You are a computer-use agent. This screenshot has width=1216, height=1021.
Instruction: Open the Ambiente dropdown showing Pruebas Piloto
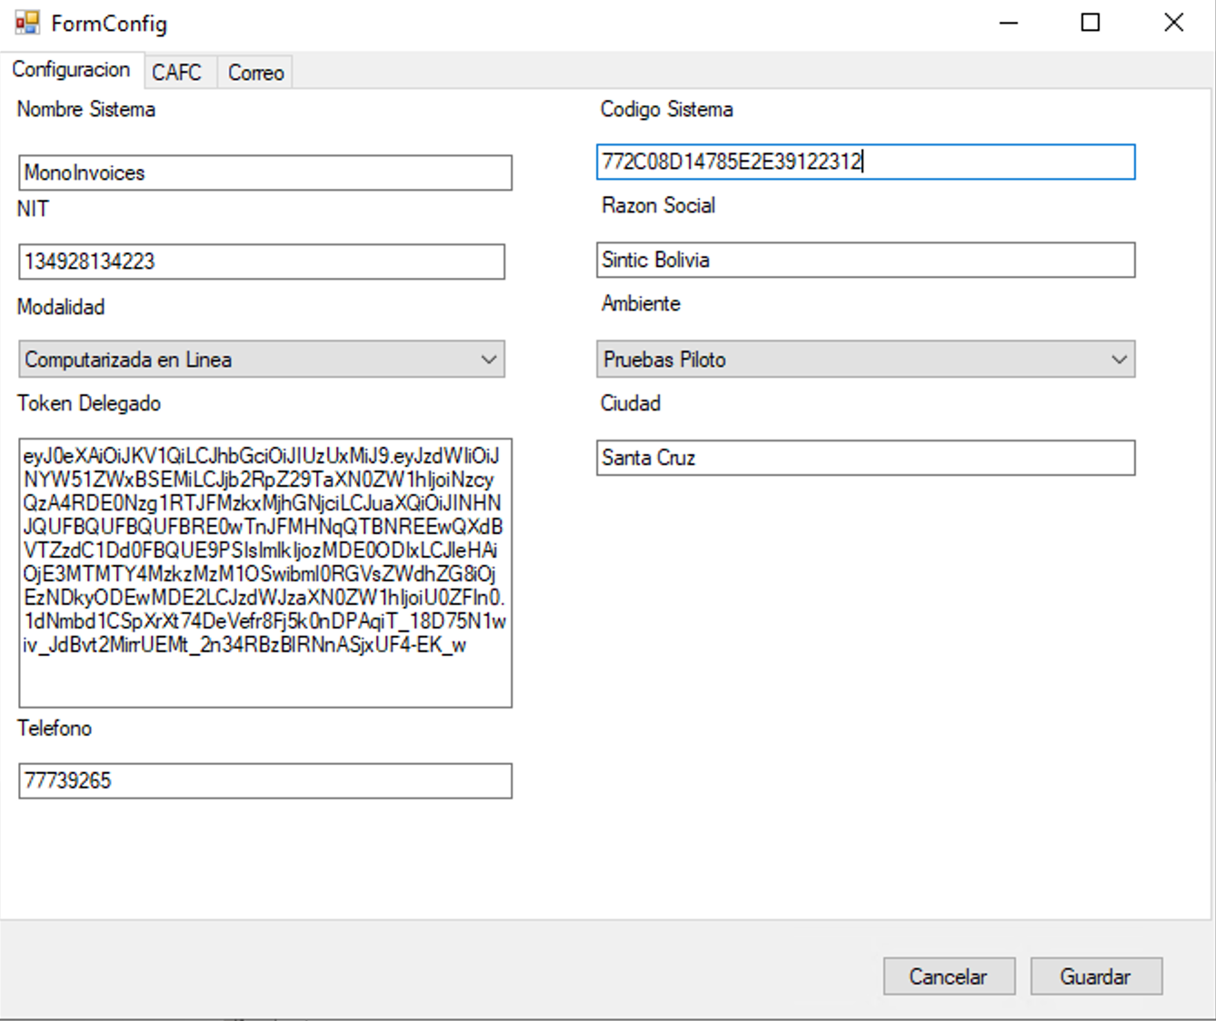coord(865,360)
